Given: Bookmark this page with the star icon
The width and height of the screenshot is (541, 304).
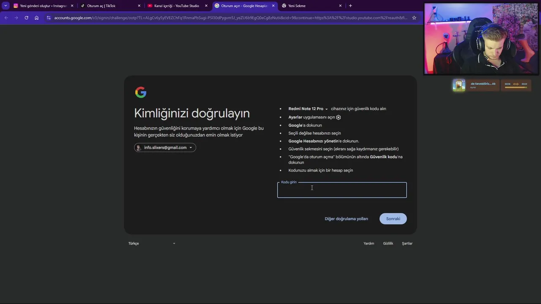Looking at the screenshot, I should 414,18.
